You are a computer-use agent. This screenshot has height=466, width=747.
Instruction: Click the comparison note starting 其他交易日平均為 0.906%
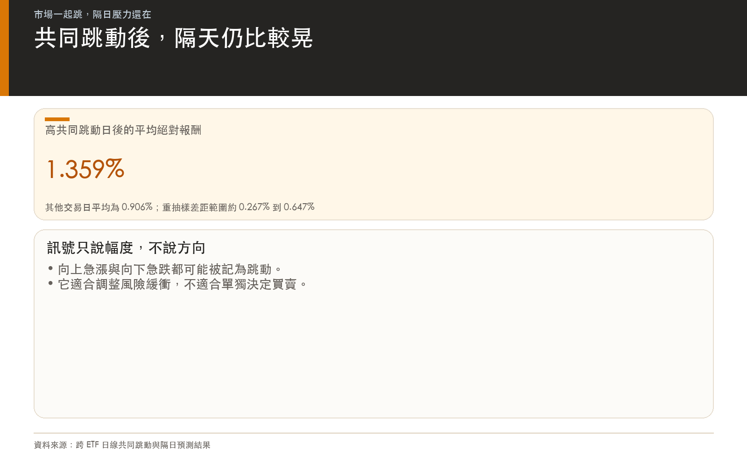180,207
